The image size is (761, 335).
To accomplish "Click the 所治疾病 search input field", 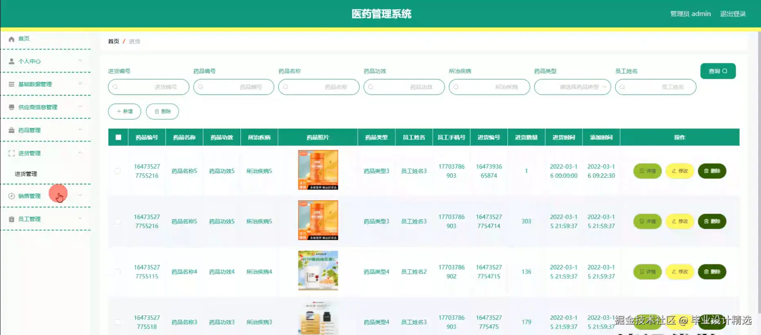I will pyautogui.click(x=489, y=87).
